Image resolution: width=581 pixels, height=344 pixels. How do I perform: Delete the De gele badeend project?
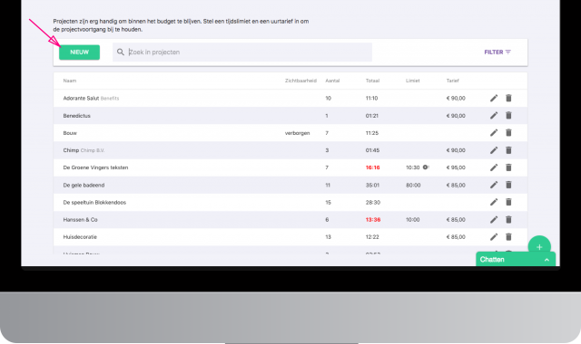(508, 185)
